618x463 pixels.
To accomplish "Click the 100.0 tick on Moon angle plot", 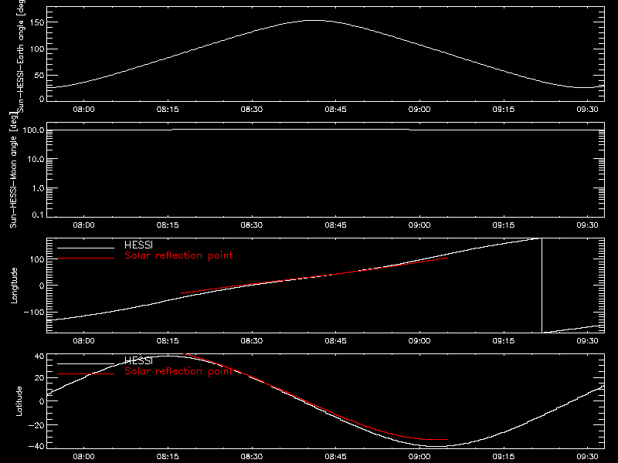I will [33, 130].
